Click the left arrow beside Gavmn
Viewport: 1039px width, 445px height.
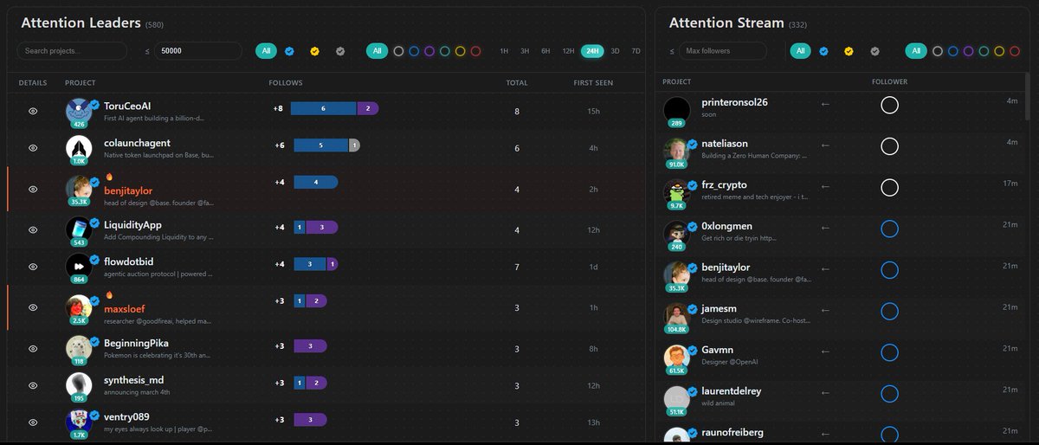point(825,351)
